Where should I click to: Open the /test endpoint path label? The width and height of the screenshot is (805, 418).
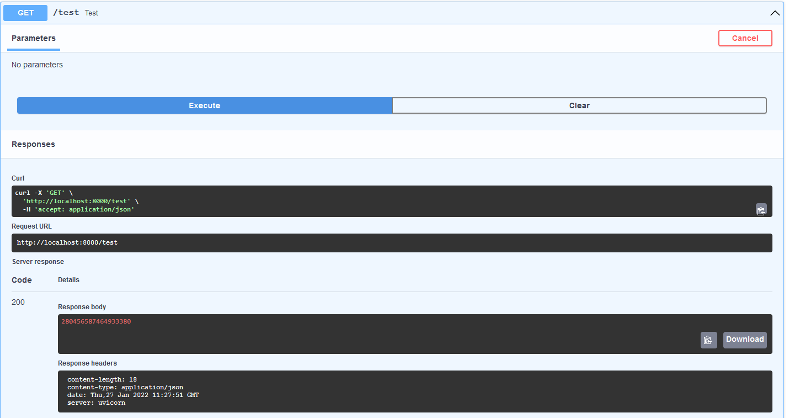pyautogui.click(x=66, y=12)
